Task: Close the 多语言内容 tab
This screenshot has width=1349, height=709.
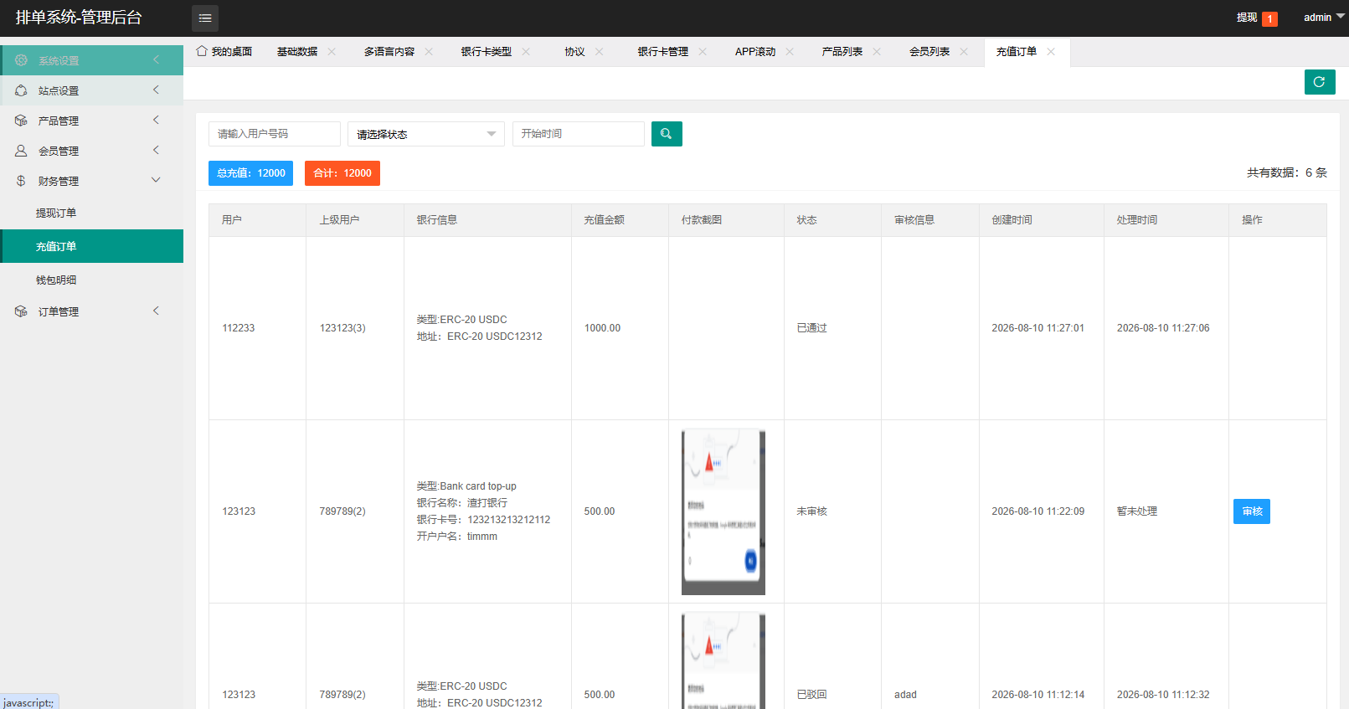Action: click(429, 52)
